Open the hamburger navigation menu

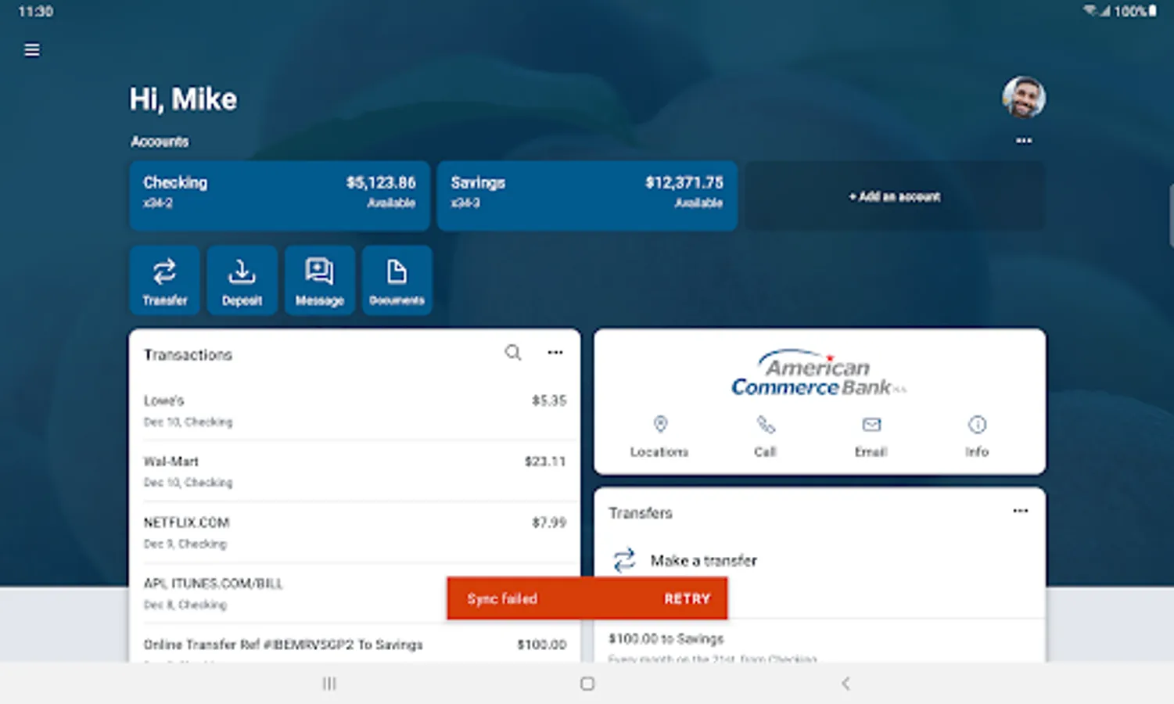click(x=32, y=50)
